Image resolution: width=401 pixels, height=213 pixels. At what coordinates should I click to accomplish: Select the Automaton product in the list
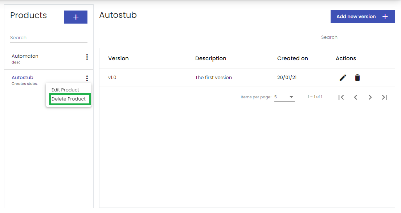49,59
